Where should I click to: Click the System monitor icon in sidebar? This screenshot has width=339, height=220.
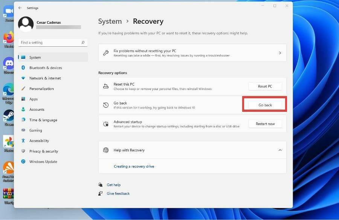click(x=23, y=57)
